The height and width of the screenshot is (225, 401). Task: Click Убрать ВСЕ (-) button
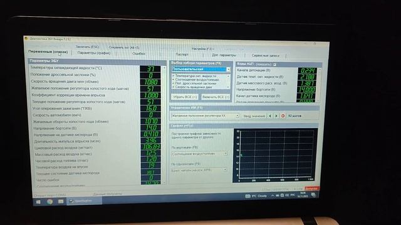click(185, 97)
